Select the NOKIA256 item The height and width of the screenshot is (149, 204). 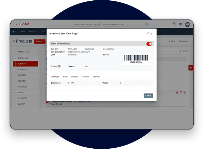point(22,75)
